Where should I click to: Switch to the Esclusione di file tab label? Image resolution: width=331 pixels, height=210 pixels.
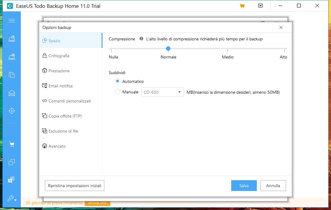(x=63, y=131)
